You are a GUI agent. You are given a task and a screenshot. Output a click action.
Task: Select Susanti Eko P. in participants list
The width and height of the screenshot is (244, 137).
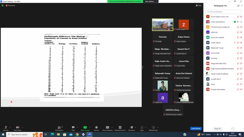(224, 79)
